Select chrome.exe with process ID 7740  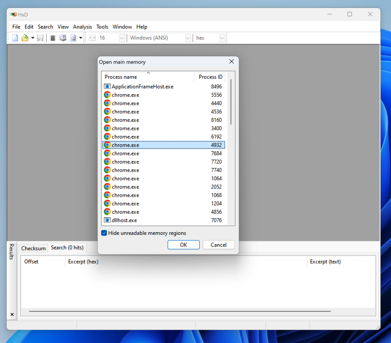point(164,170)
